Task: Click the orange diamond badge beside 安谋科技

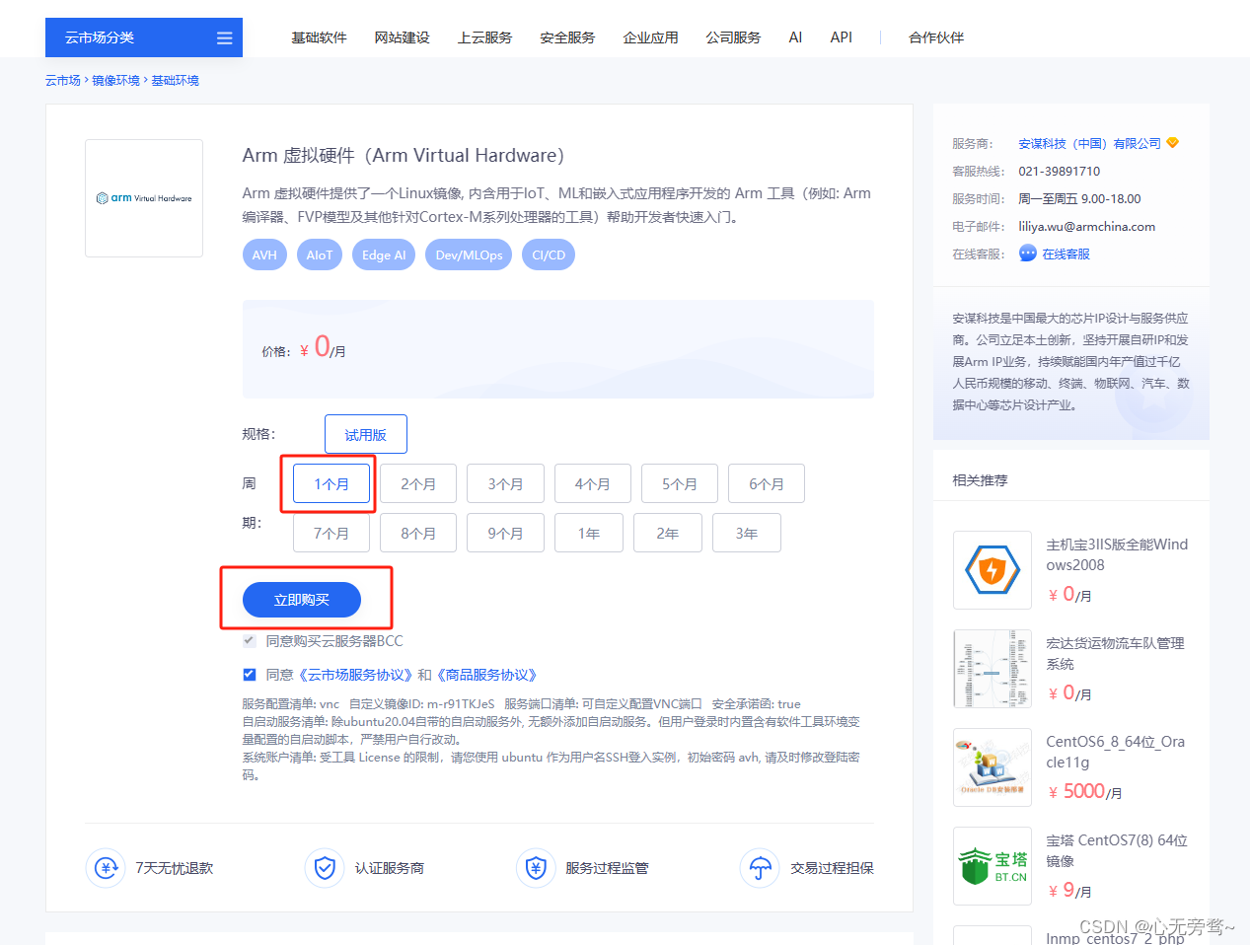Action: coord(1172,143)
